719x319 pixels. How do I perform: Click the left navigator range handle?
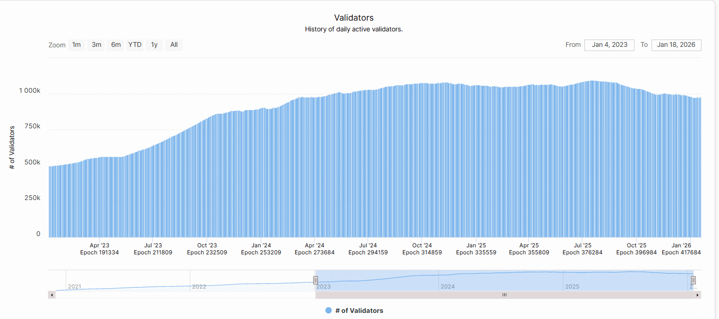[x=316, y=280]
